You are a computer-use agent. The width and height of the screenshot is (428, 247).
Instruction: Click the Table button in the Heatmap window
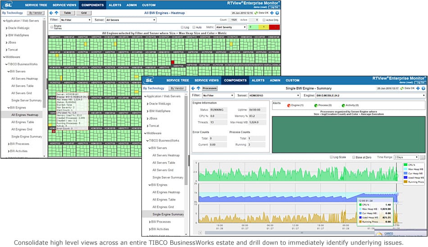67,13
